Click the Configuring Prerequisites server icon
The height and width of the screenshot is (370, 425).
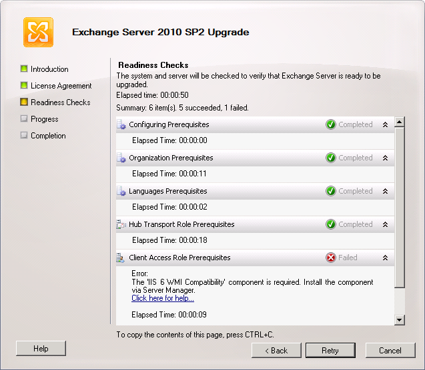tap(121, 124)
